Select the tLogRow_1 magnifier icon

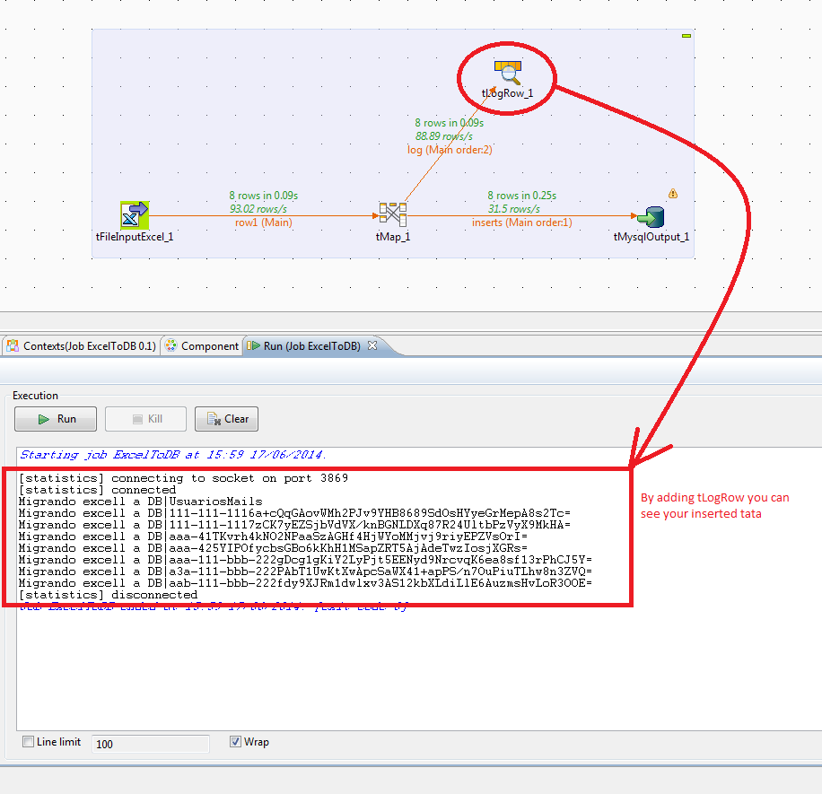pyautogui.click(x=507, y=73)
